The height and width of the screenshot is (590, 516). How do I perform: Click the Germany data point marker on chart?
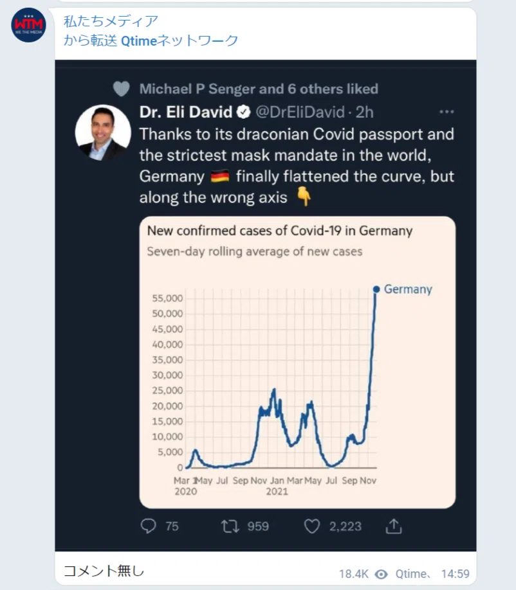coord(376,289)
